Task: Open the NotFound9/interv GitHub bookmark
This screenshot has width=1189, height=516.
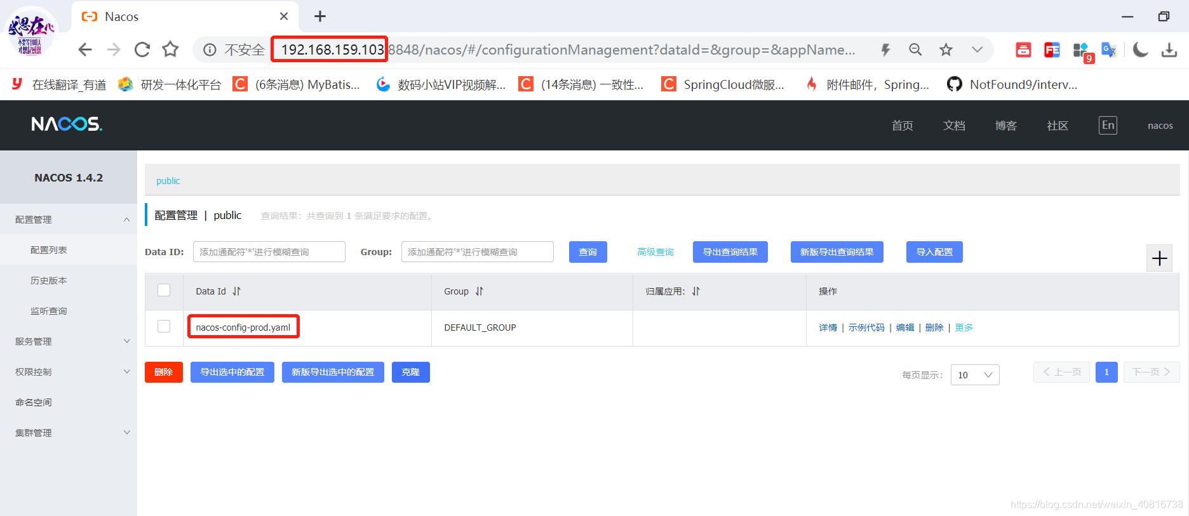Action: (1012, 84)
